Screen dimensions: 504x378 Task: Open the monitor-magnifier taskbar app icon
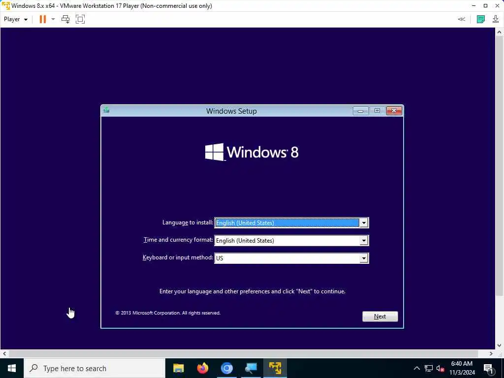pos(251,368)
